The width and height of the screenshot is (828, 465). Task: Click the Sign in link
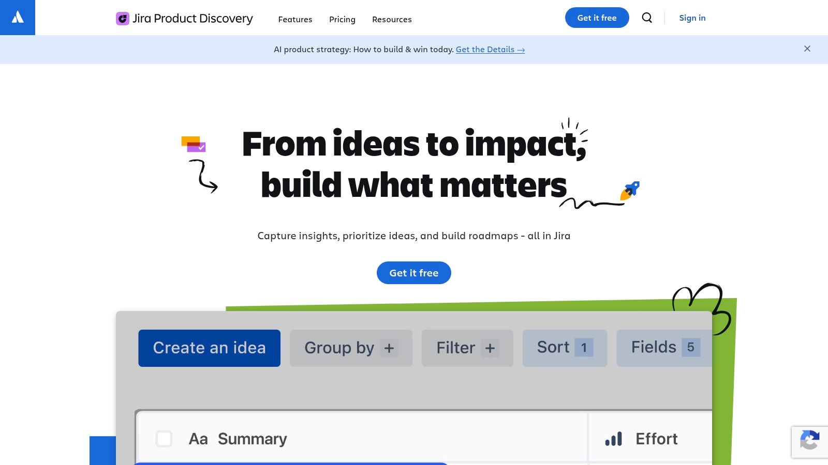point(692,18)
